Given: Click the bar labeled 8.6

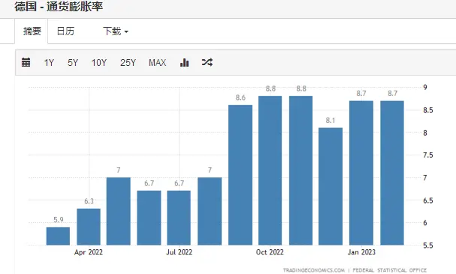Looking at the screenshot, I should pos(240,175).
